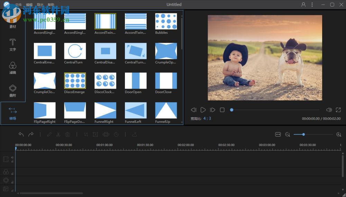Toggle lock on the filter track
Screen dimensions: 346x197
pos(12,174)
